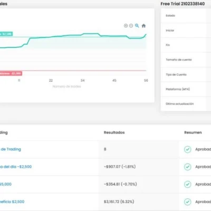Reset chart zoom with home icon
Screen dimensions: 211x211
point(143,26)
